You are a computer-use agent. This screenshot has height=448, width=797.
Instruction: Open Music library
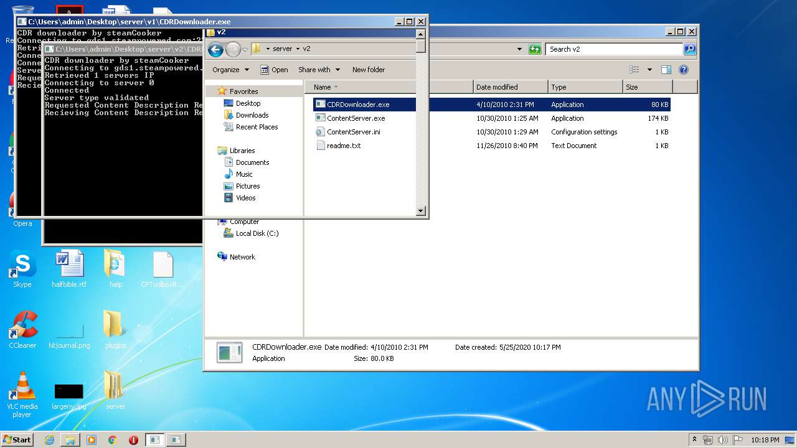pyautogui.click(x=244, y=174)
